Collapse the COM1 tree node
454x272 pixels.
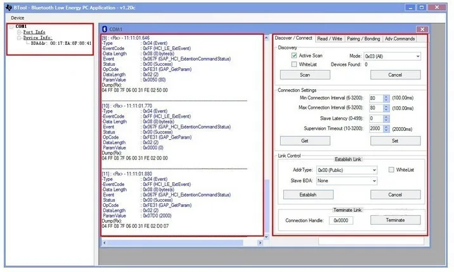(x=12, y=27)
